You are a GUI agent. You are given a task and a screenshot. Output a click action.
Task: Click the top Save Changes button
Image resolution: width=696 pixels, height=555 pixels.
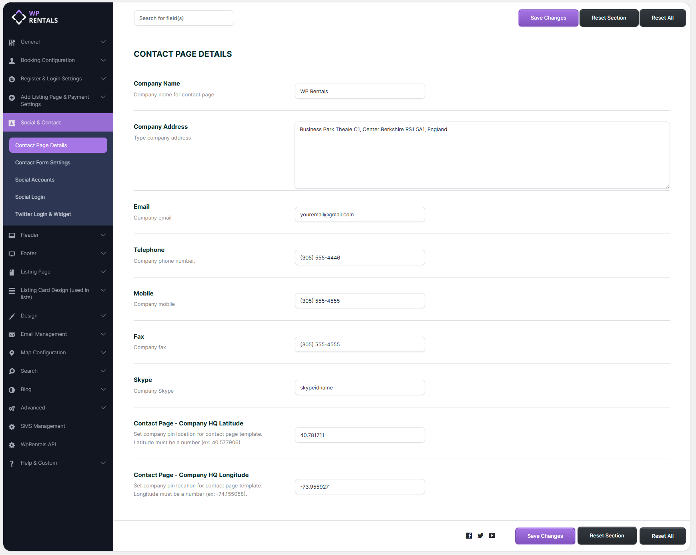pyautogui.click(x=548, y=18)
